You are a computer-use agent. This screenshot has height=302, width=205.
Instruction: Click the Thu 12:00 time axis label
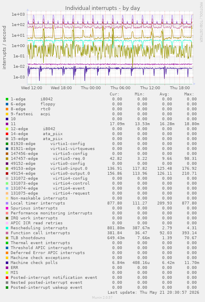coord(150,88)
